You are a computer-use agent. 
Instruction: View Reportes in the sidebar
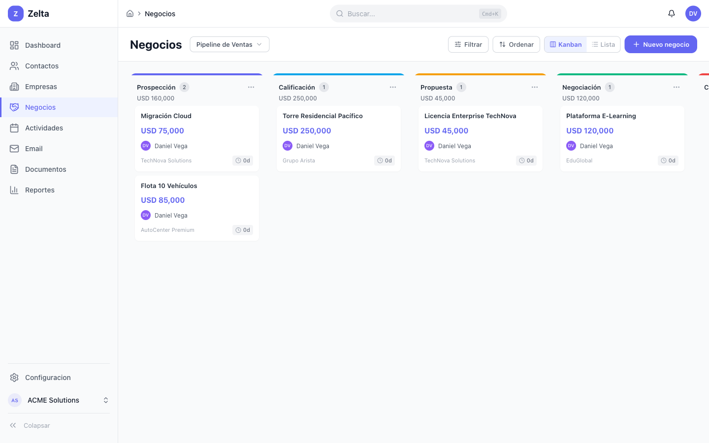39,190
